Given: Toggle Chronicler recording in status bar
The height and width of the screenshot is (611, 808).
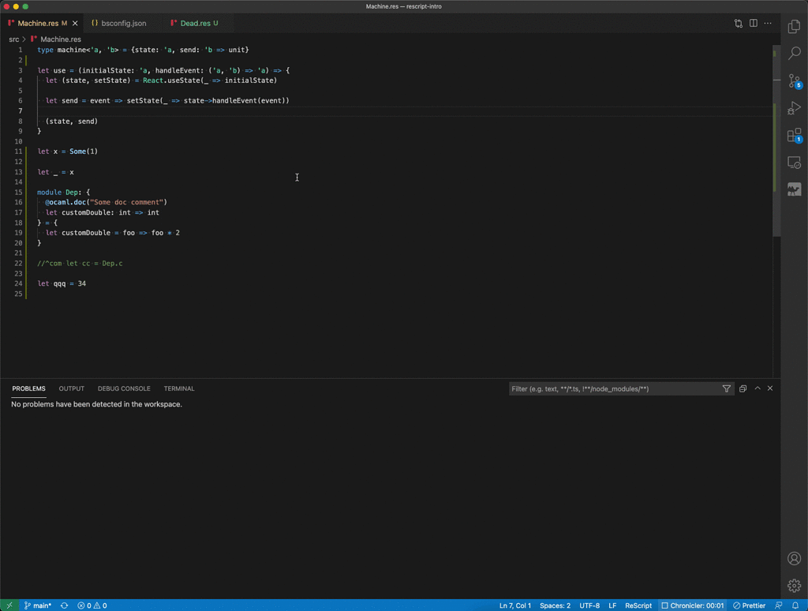Looking at the screenshot, I should (693, 605).
